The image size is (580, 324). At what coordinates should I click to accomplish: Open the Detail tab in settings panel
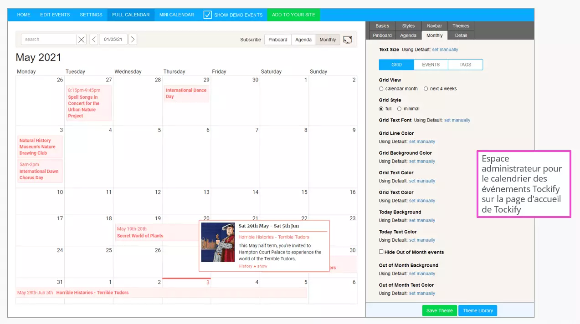pyautogui.click(x=461, y=35)
